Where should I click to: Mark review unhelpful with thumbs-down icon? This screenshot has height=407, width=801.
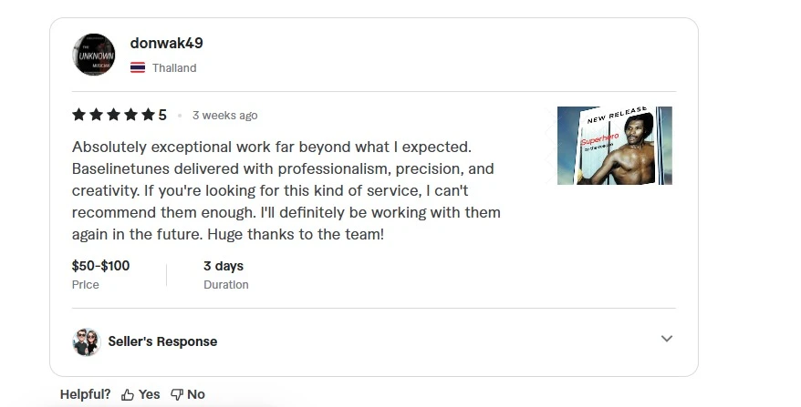click(177, 394)
